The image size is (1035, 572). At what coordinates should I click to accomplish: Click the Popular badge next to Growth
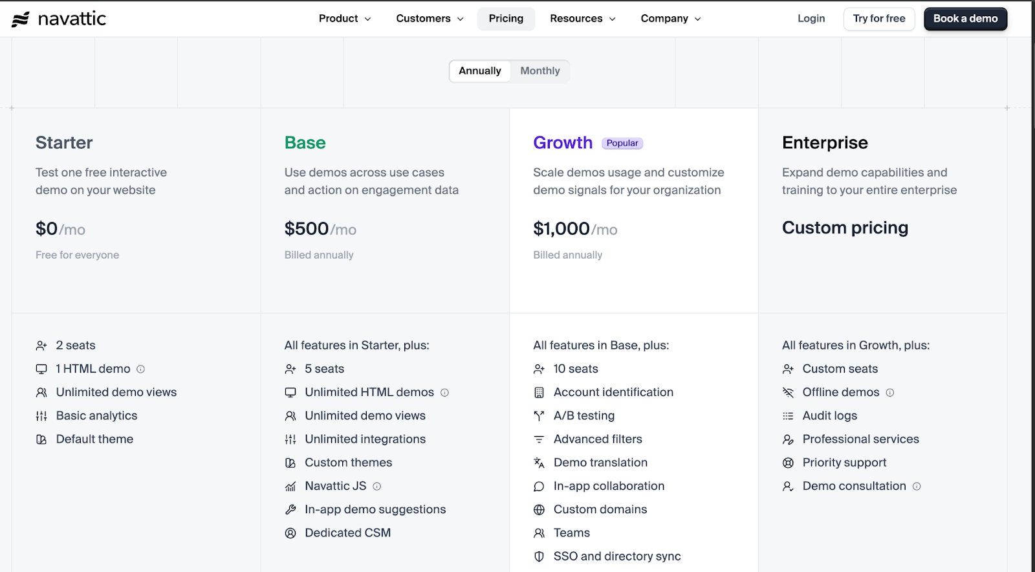(x=622, y=143)
